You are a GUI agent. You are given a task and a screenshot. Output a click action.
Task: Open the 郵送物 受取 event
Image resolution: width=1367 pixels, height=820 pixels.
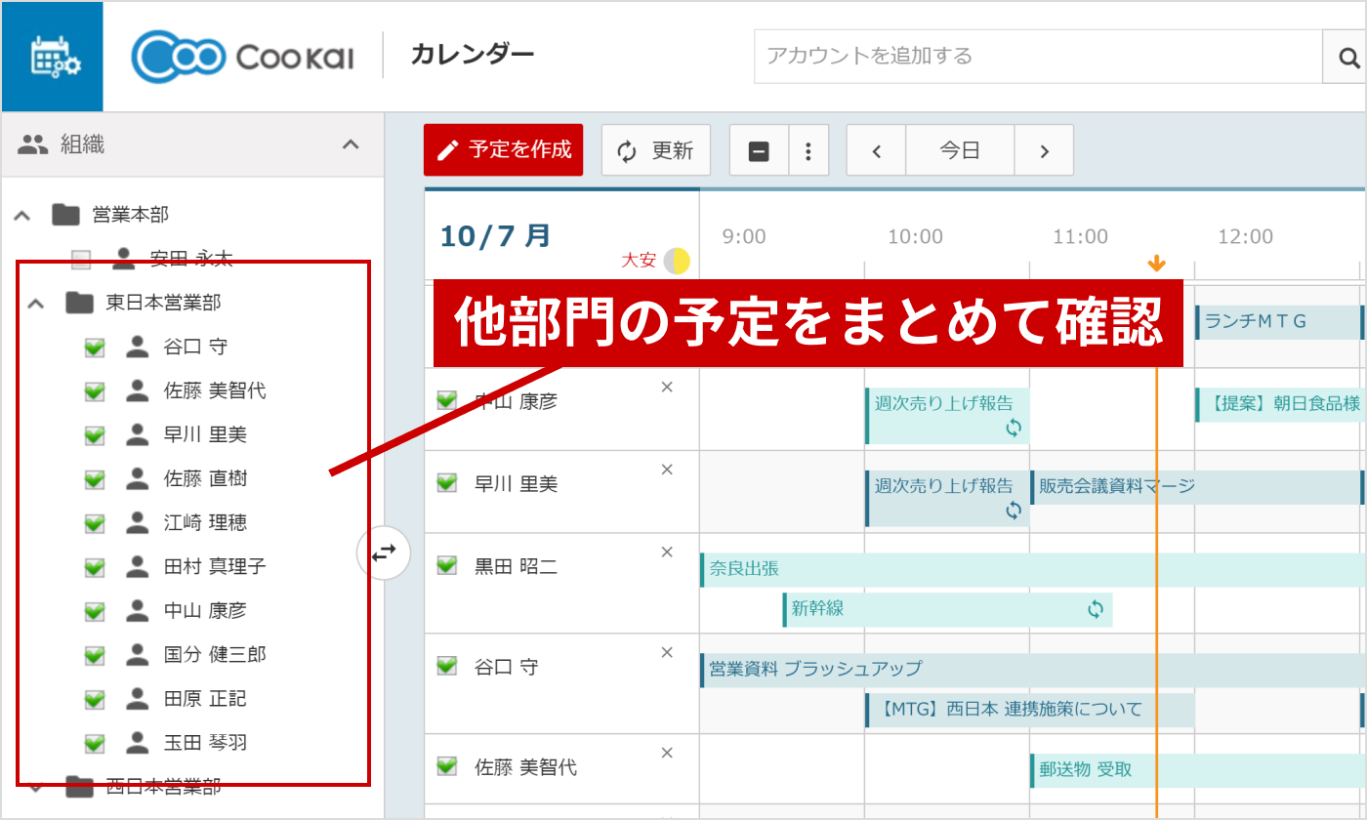(x=1198, y=770)
